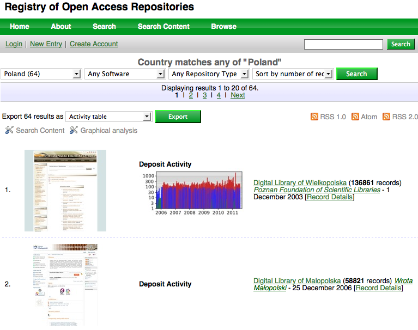
Task: Open Search in the green navigation bar
Action: tap(104, 26)
